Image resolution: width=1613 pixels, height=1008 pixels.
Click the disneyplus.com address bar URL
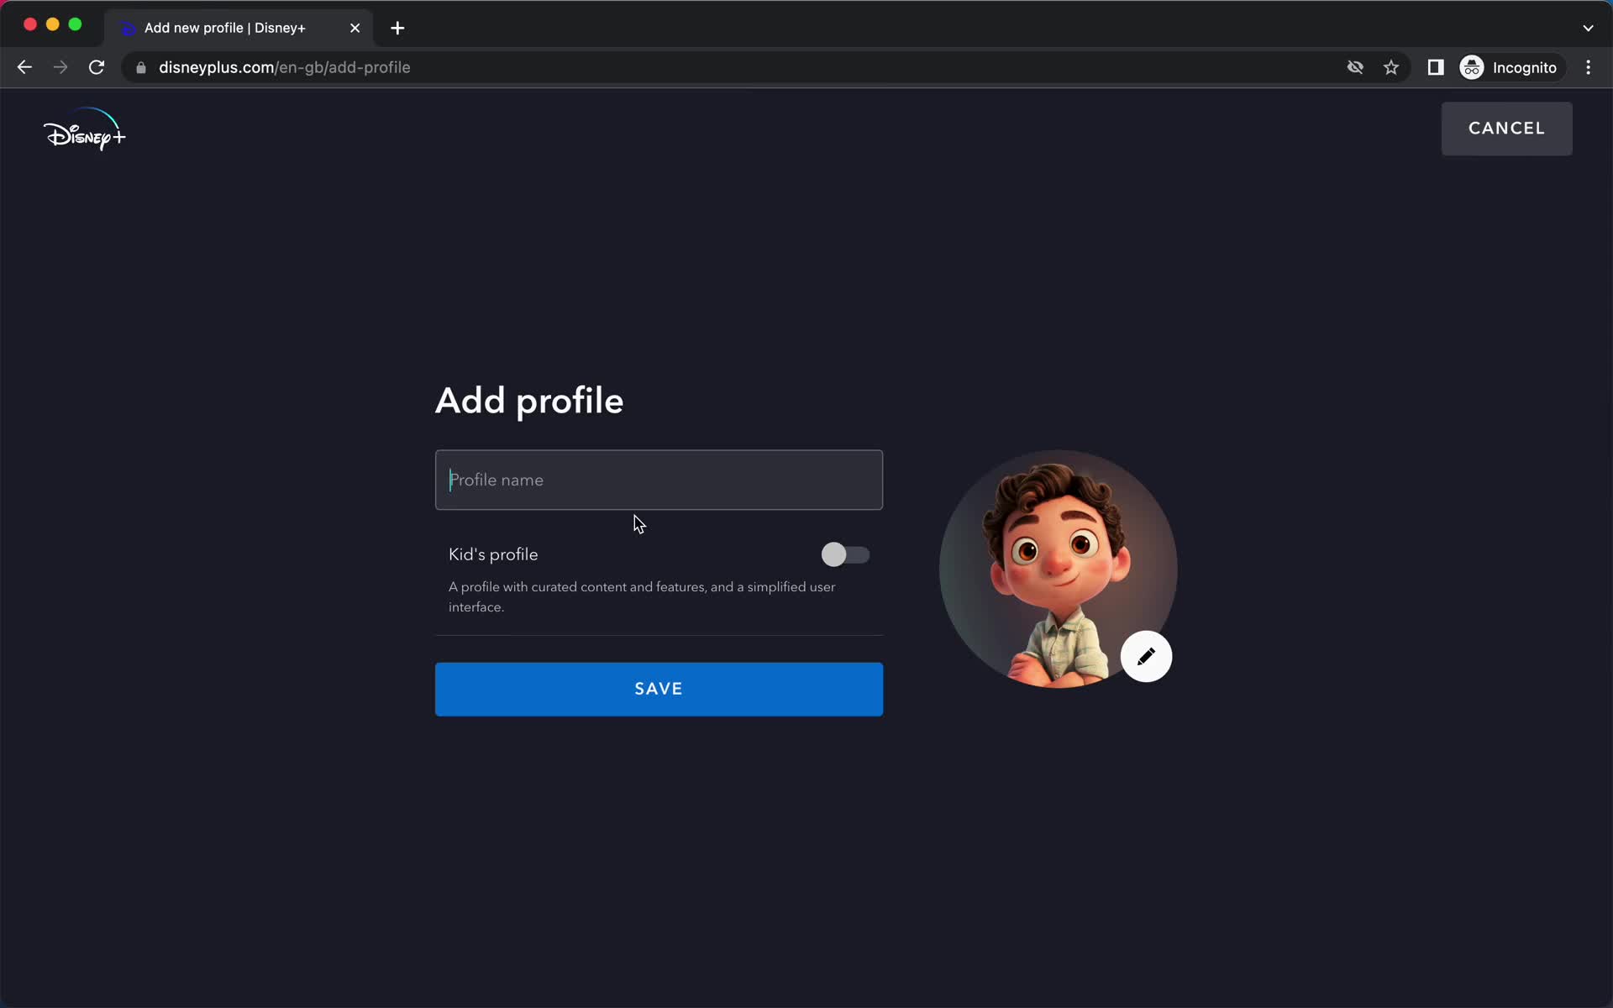(x=284, y=67)
